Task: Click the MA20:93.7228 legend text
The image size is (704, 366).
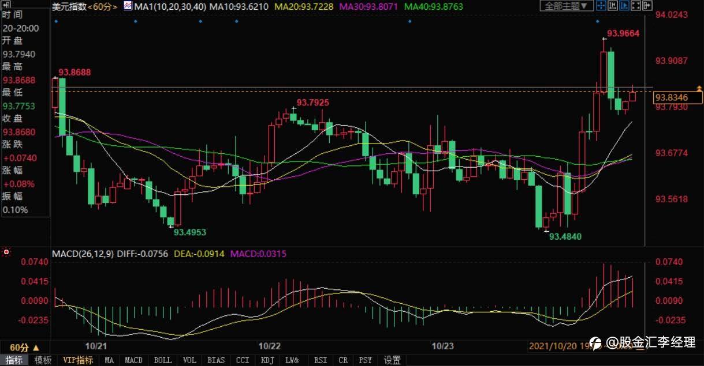Action: 304,6
